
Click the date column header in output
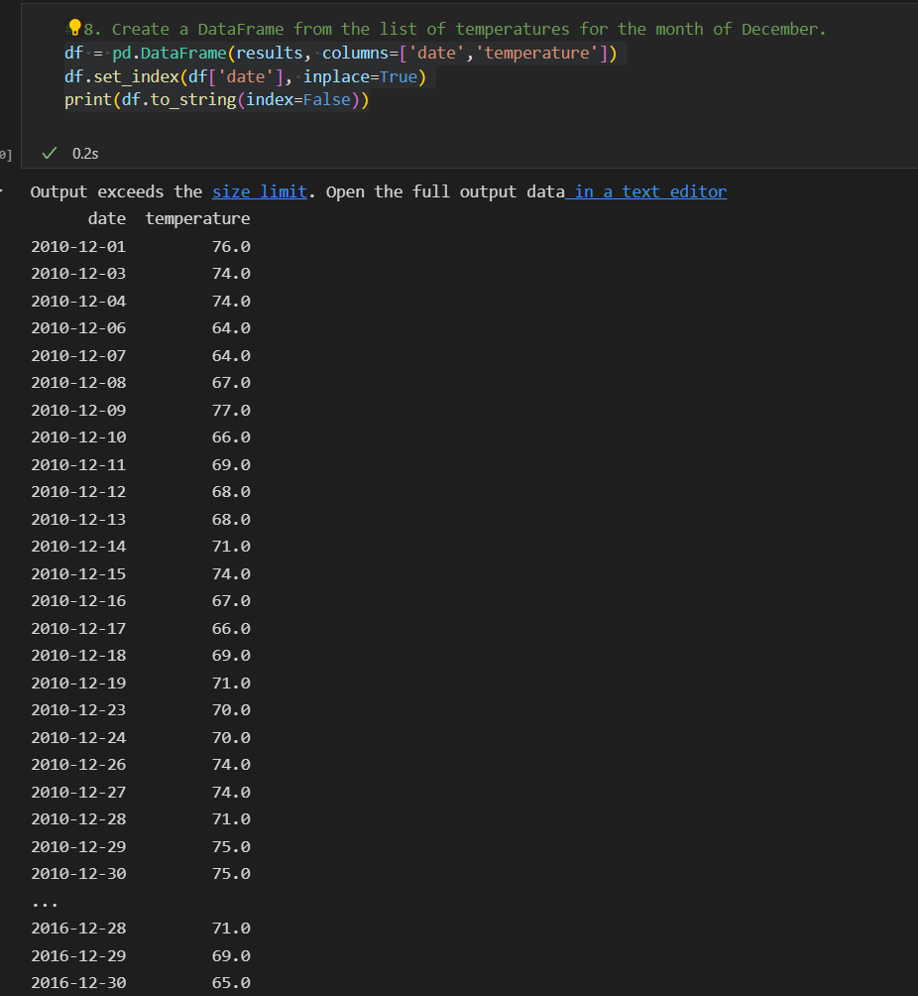[106, 217]
